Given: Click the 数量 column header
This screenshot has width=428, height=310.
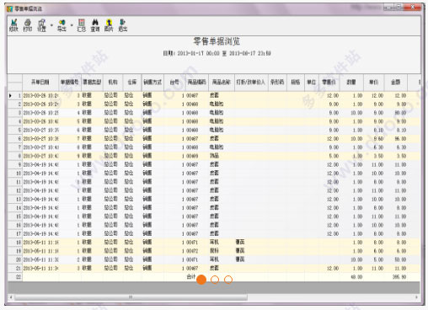Looking at the screenshot, I should (351, 82).
